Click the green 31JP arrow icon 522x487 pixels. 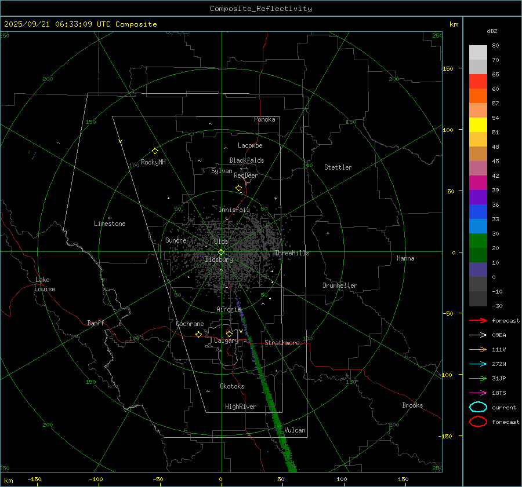[478, 378]
